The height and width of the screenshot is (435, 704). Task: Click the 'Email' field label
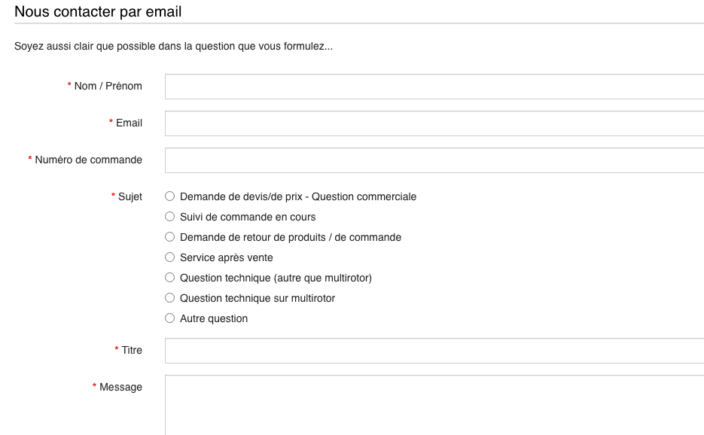[x=129, y=123]
